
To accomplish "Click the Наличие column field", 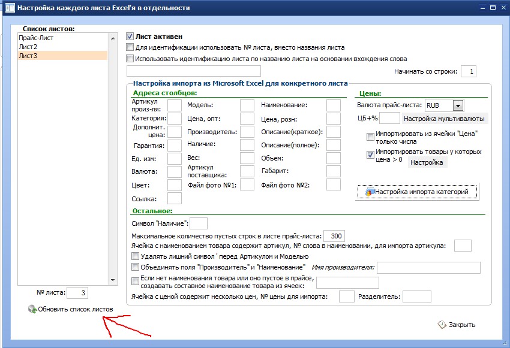I will click(x=247, y=145).
